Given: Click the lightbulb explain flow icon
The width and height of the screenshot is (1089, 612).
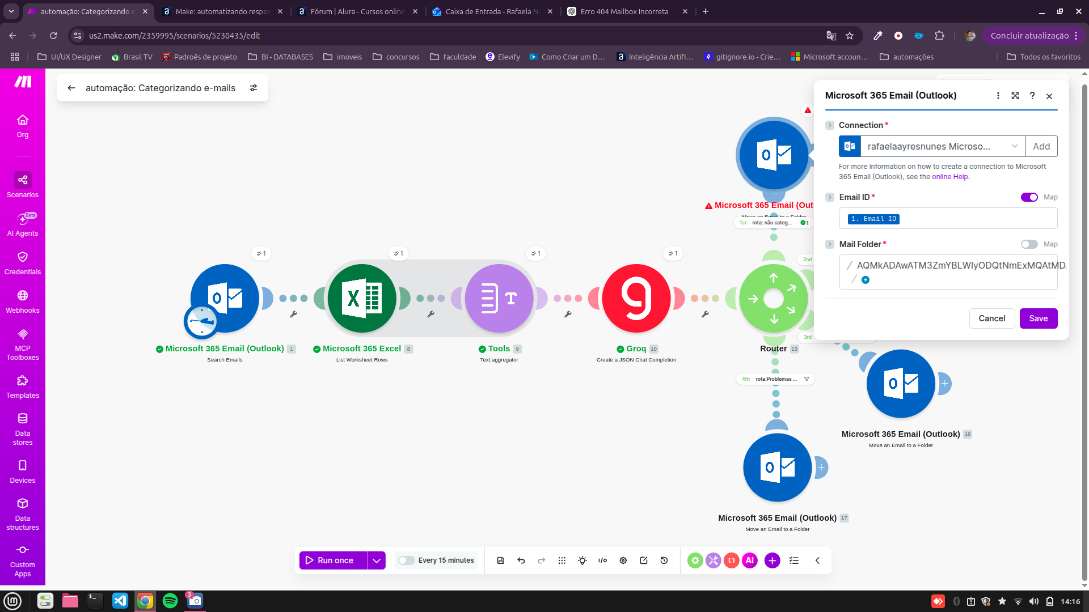Looking at the screenshot, I should 583,560.
